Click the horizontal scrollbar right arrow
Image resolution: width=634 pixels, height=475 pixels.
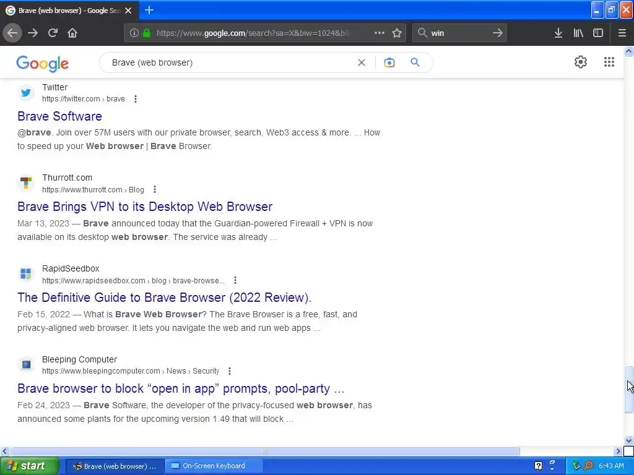618,451
